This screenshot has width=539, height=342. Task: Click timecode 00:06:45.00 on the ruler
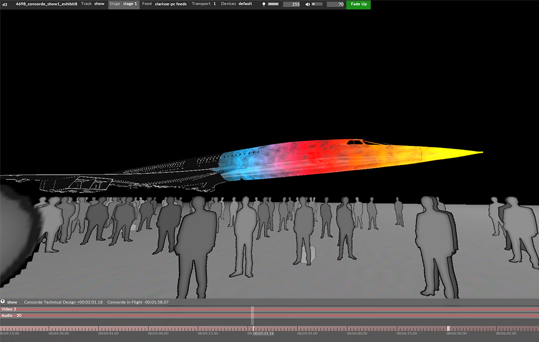tap(506, 333)
